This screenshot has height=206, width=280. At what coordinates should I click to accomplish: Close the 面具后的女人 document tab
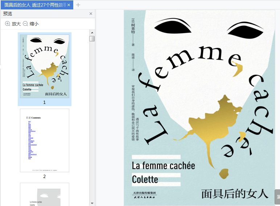69,5
